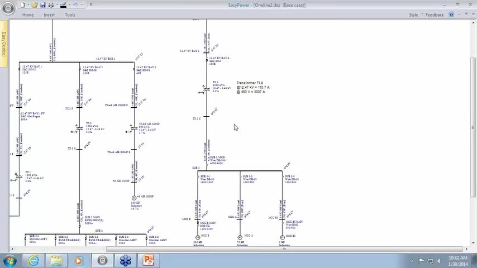The height and width of the screenshot is (268, 477).
Task: Select the #6 AIR COMP motor symbol
Action: click(134, 198)
